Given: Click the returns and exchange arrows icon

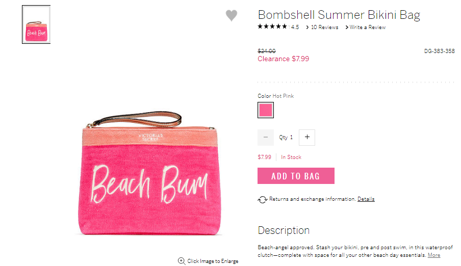Looking at the screenshot, I should click(262, 200).
